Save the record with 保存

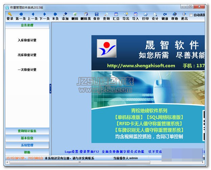coord(97,16)
